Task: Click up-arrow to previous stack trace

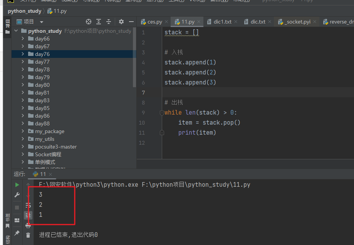Action: [x=28, y=184]
